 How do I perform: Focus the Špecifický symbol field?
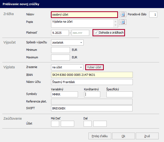point(119,94)
